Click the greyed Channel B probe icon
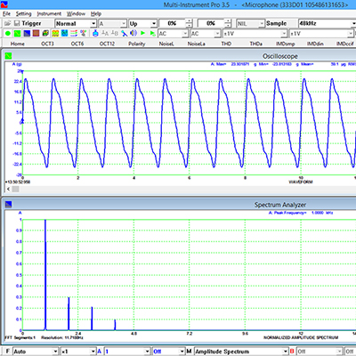 click(114, 33)
